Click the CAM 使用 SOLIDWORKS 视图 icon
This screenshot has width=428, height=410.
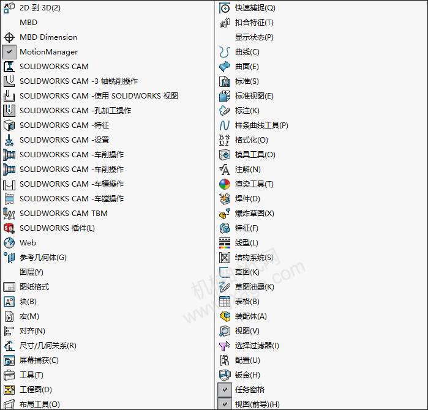[x=9, y=96]
